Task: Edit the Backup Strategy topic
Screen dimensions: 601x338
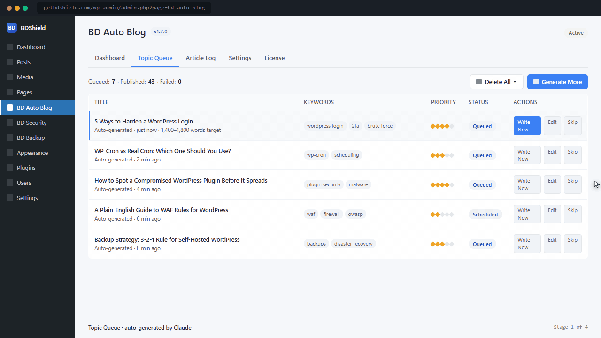Action: (x=552, y=244)
